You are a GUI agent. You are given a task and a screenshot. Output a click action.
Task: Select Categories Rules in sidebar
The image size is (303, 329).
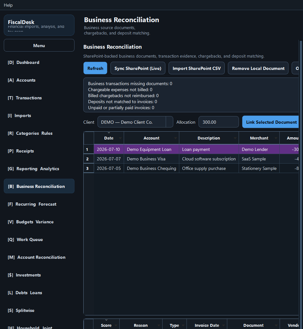tap(39, 133)
